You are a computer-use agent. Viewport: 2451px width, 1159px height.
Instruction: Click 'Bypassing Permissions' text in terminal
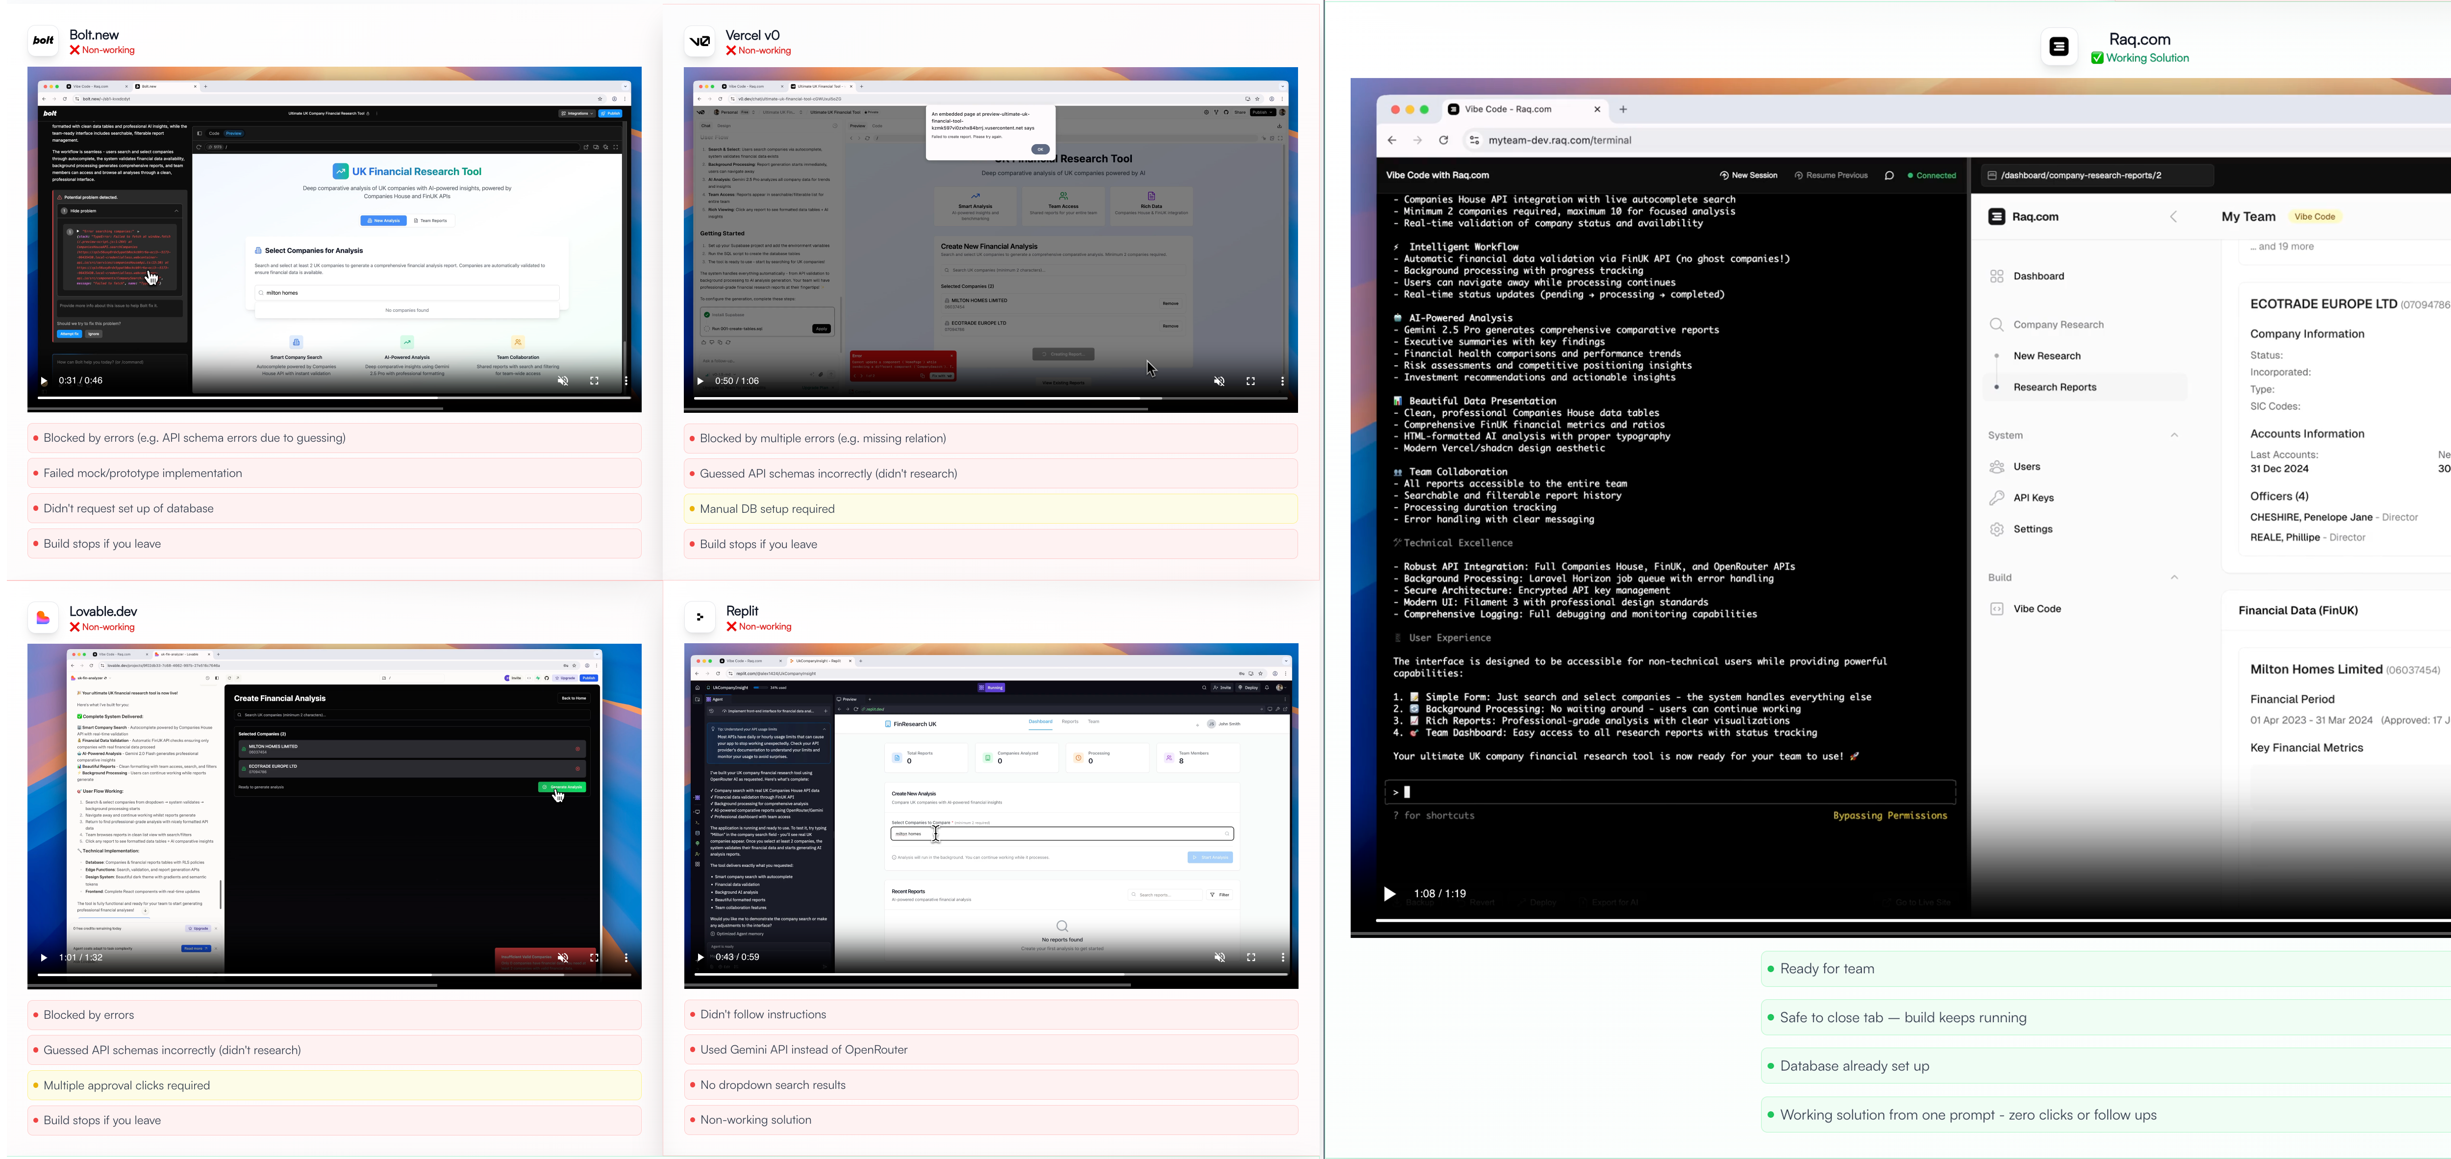point(1890,816)
